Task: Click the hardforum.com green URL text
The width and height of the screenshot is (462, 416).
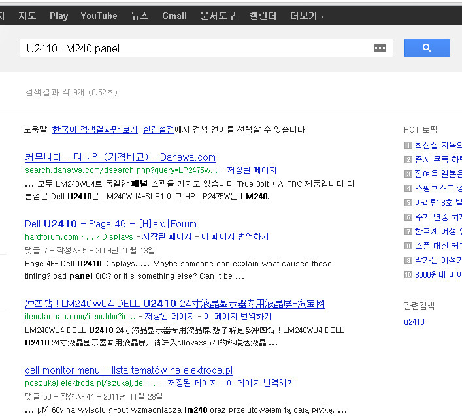Action: 52,237
